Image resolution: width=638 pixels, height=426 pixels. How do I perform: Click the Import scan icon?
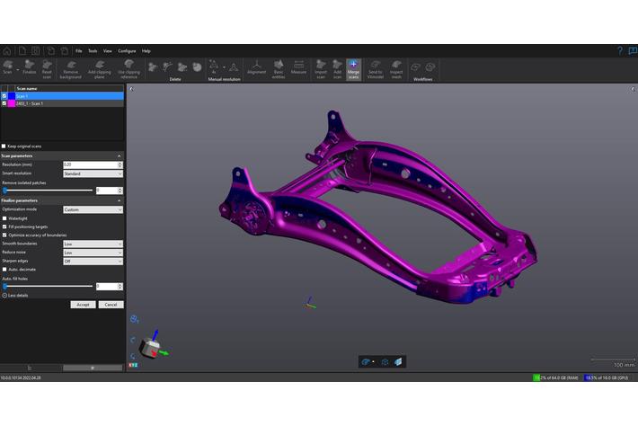[321, 68]
